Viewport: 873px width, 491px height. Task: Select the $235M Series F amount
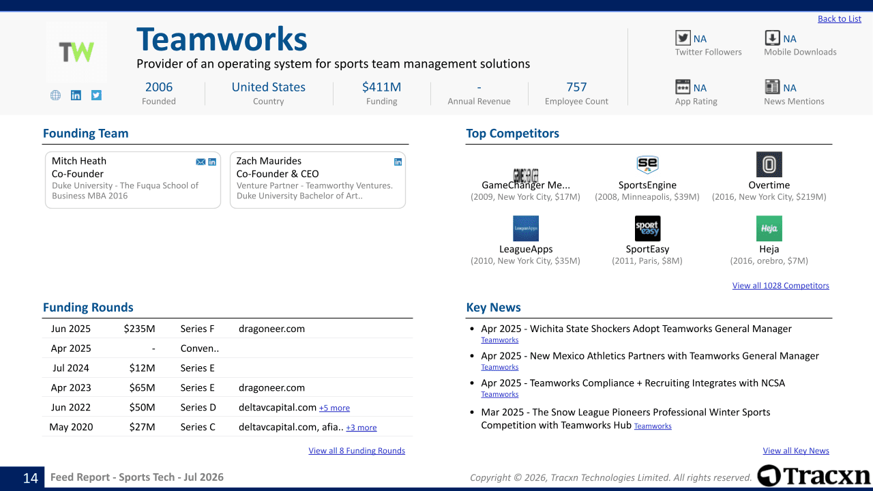click(x=139, y=329)
